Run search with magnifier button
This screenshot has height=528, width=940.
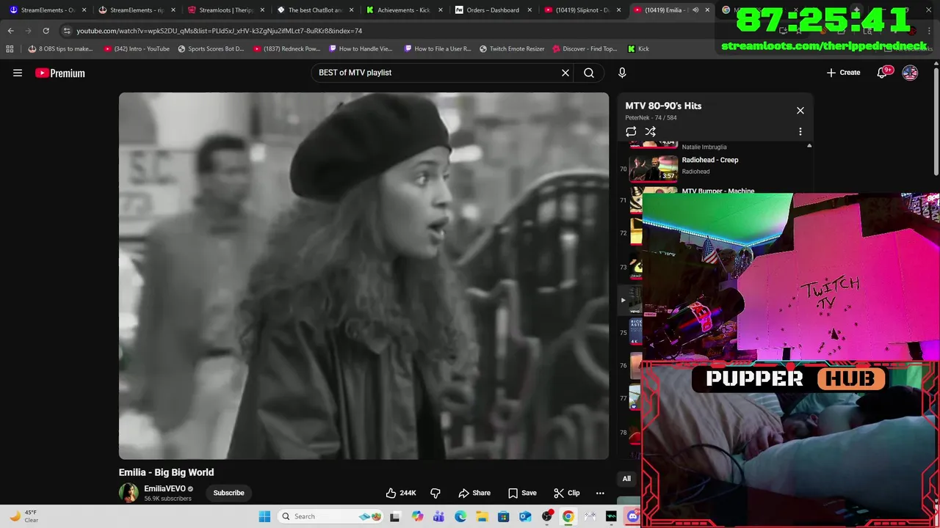(x=589, y=73)
